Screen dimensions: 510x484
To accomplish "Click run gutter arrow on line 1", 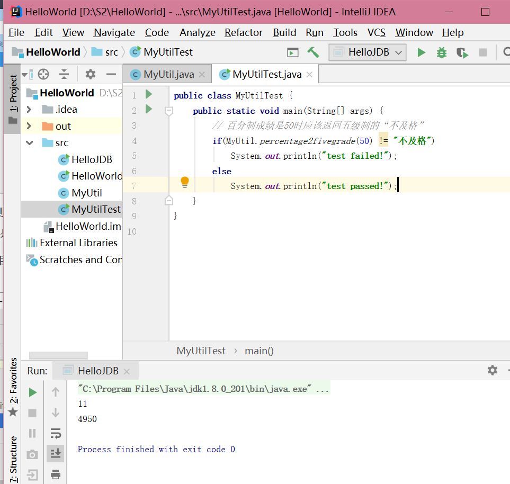I will [x=149, y=94].
